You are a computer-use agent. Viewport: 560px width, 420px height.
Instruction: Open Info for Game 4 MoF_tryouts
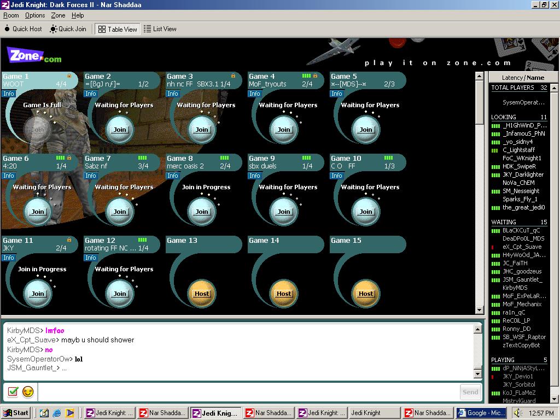pos(255,94)
